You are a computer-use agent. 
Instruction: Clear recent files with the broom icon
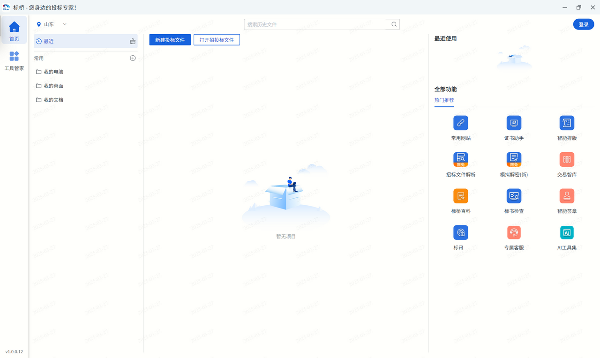coord(133,41)
